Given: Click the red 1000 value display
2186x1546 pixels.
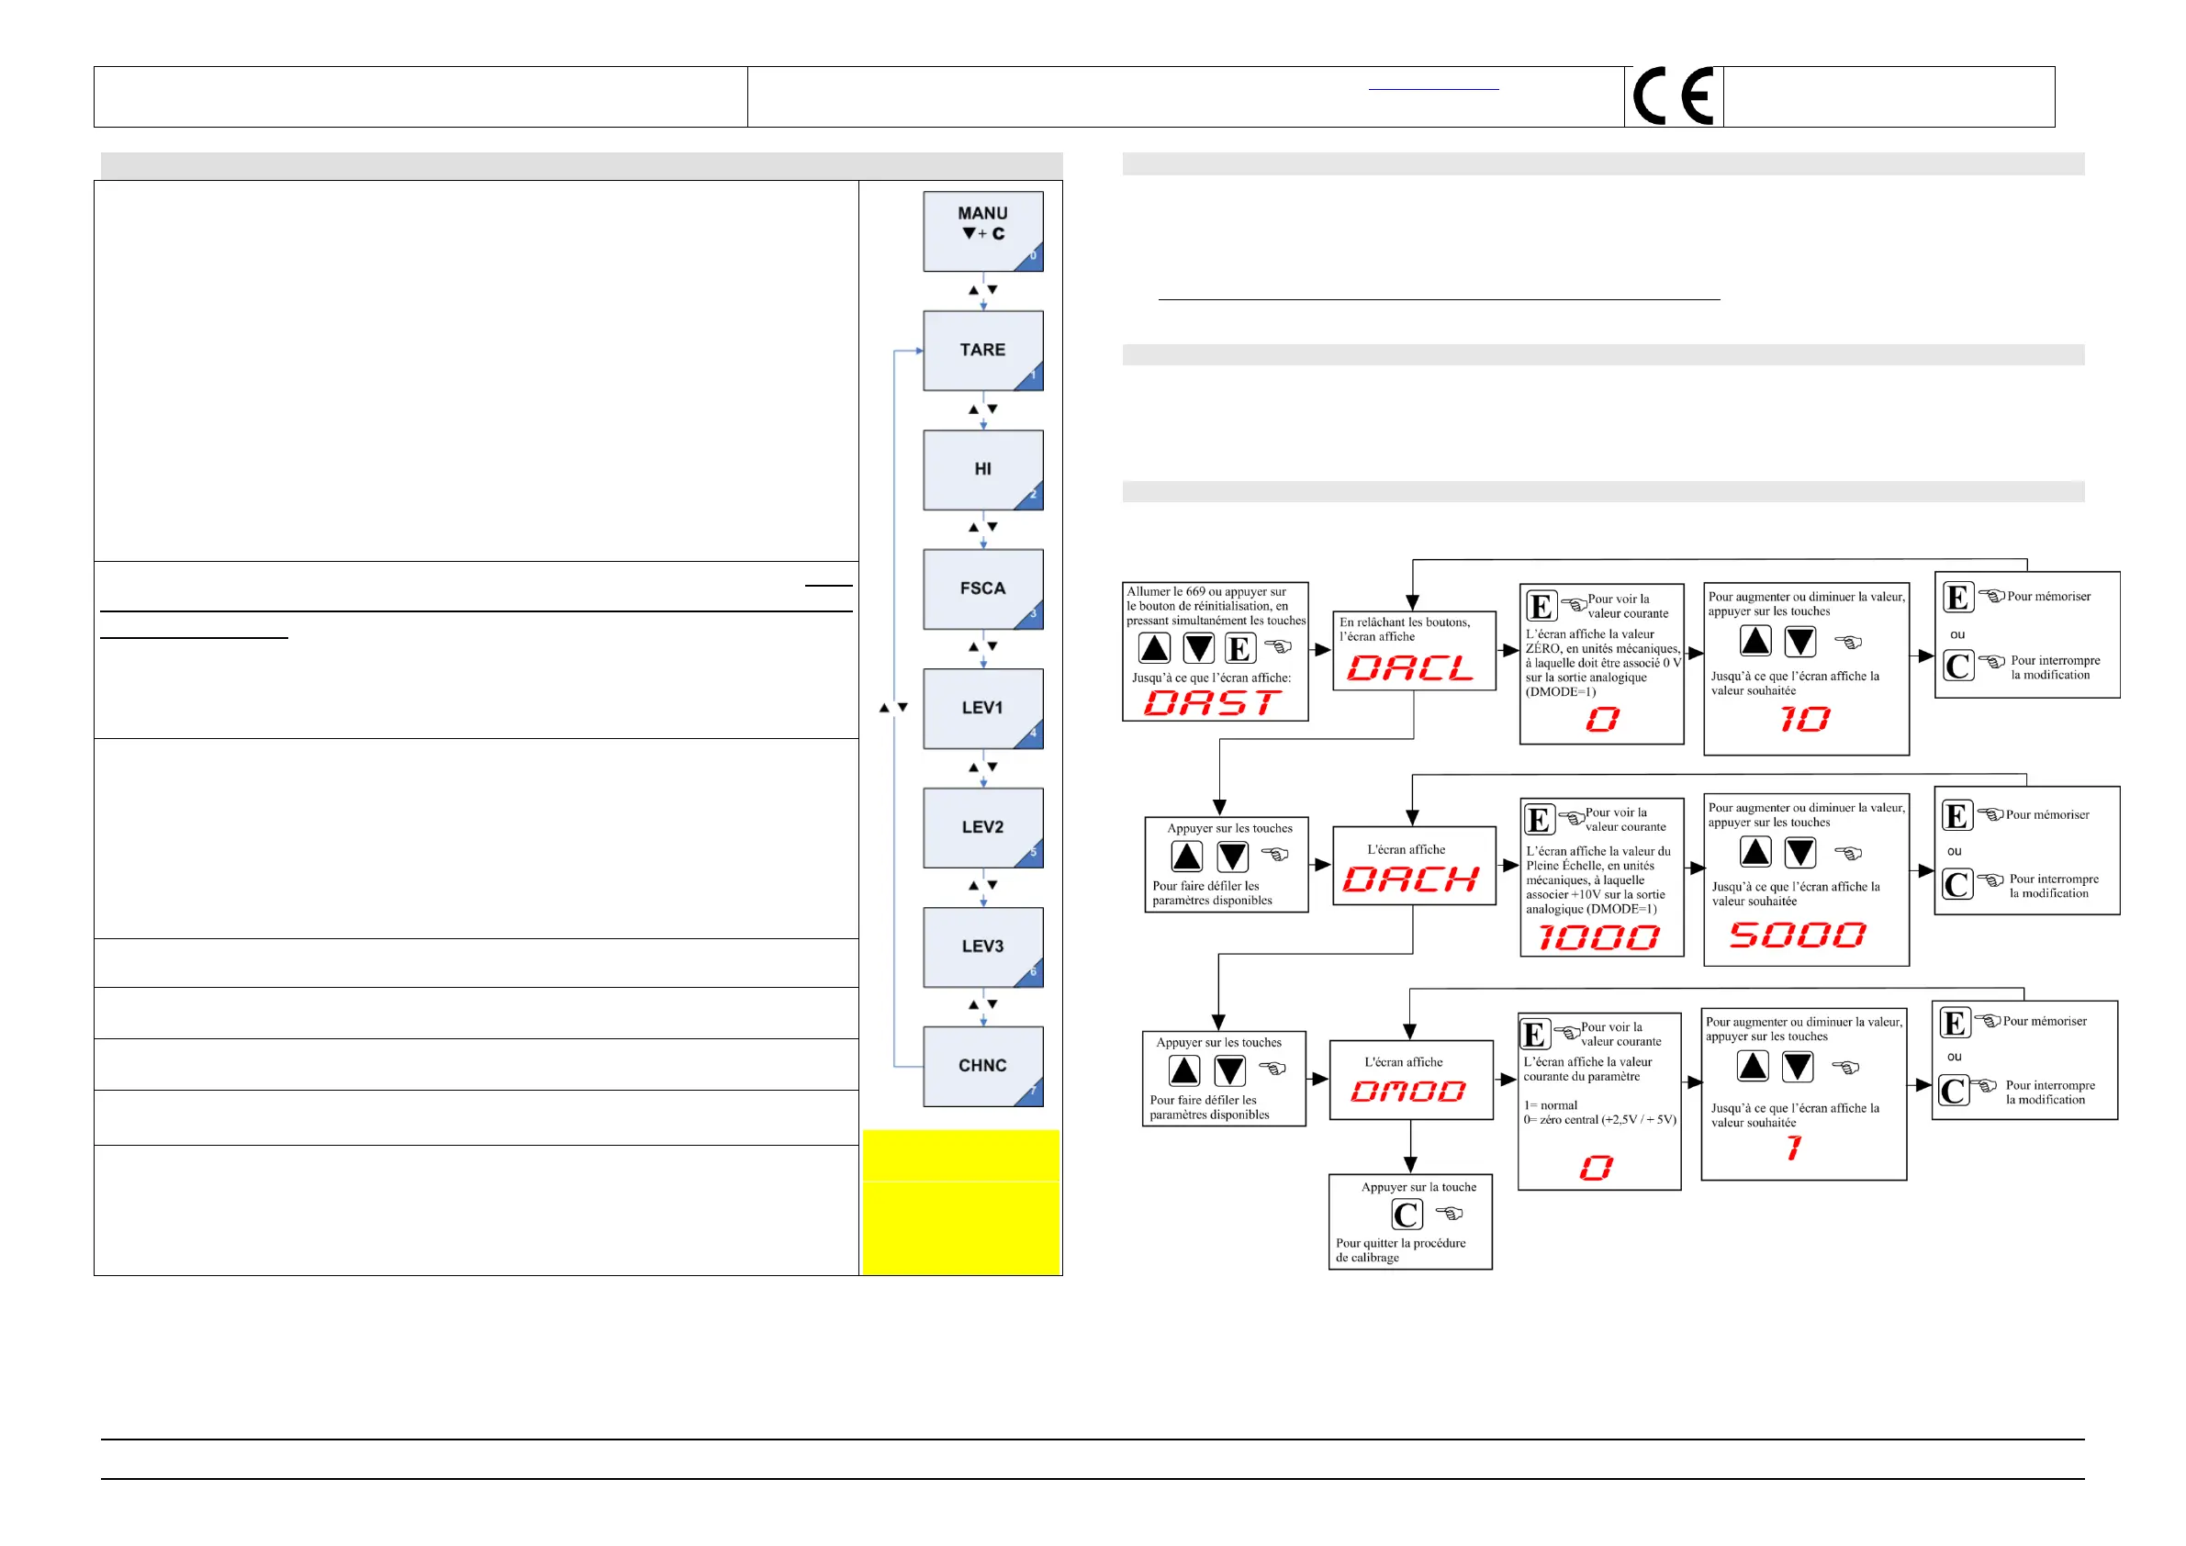Looking at the screenshot, I should click(x=1598, y=937).
